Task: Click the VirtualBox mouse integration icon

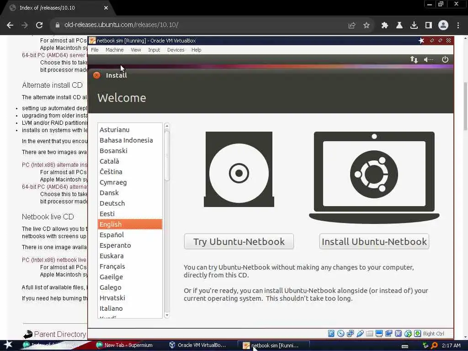Action: [x=408, y=333]
